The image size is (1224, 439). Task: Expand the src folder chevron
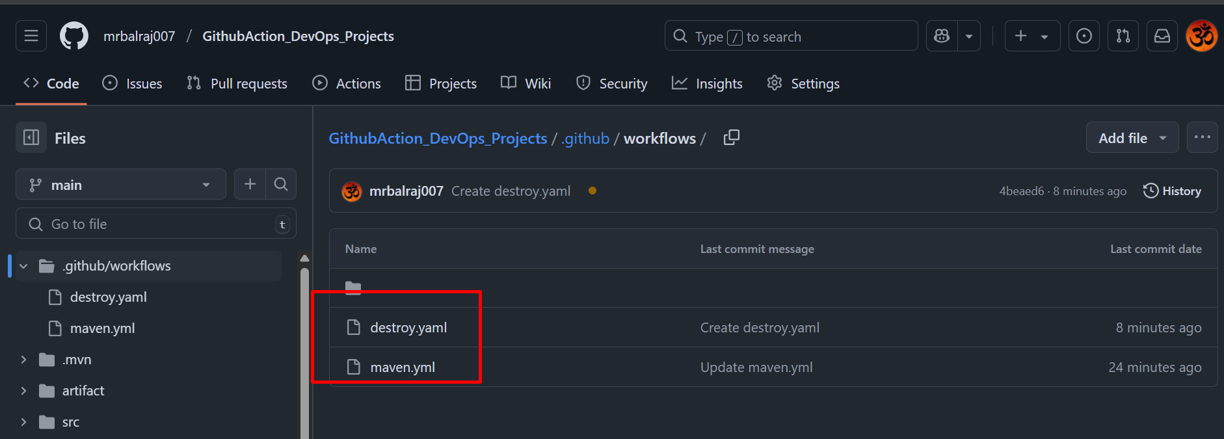click(24, 422)
